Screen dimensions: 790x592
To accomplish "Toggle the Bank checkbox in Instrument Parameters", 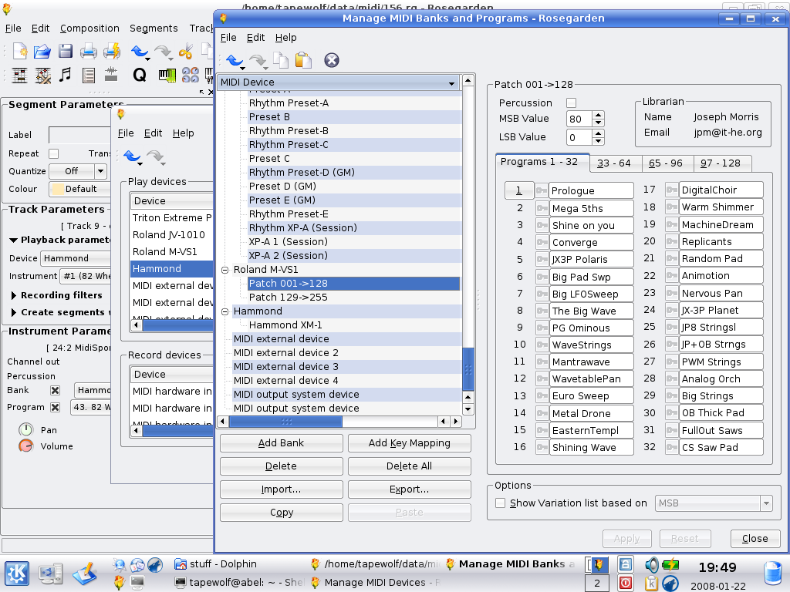I will pyautogui.click(x=56, y=390).
